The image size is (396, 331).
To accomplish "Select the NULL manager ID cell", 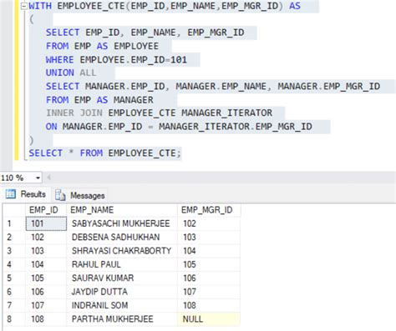I will point(209,318).
